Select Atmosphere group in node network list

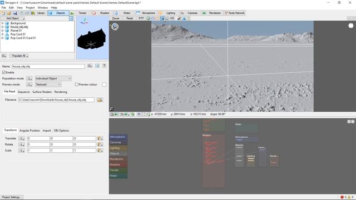coord(118,137)
